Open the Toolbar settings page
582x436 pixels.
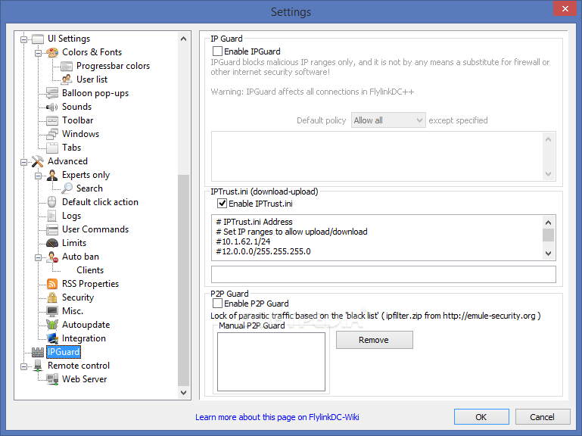point(78,120)
